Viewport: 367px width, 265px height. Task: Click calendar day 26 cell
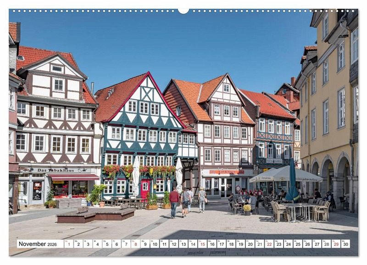point(308,244)
